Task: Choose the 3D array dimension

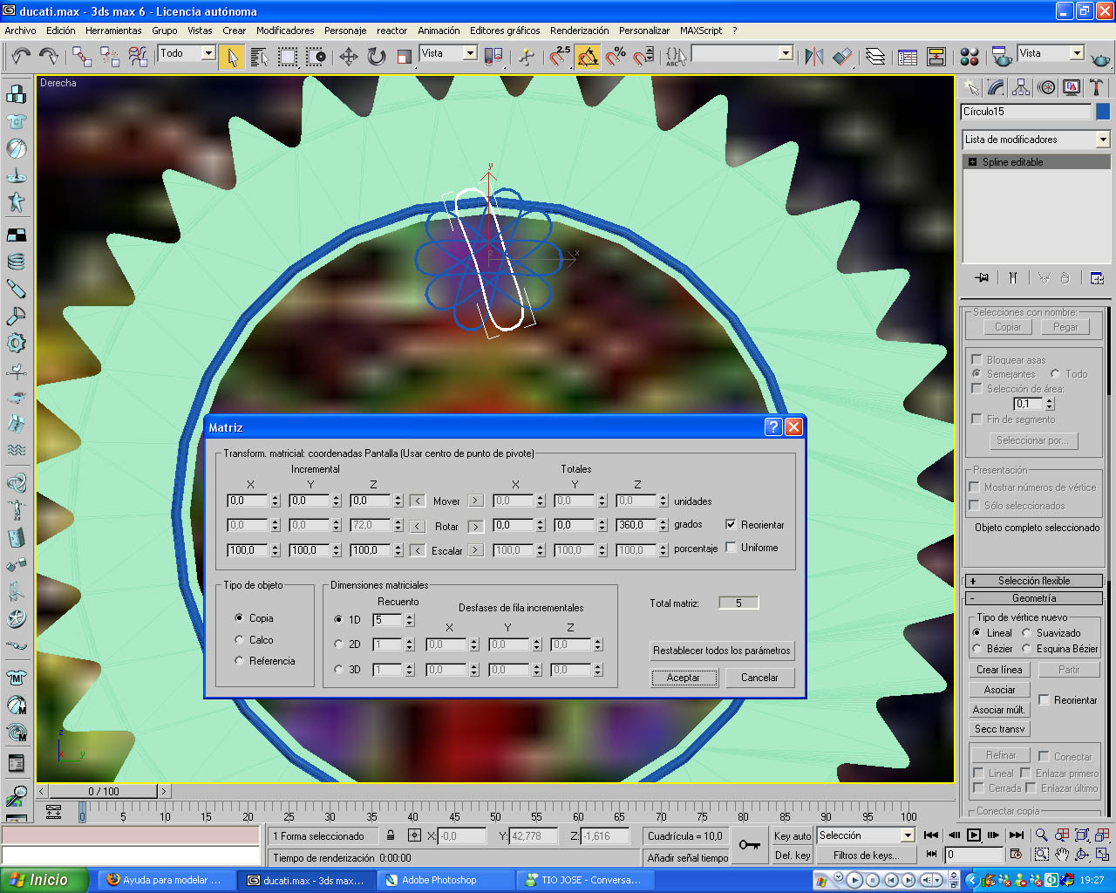Action: click(x=338, y=670)
